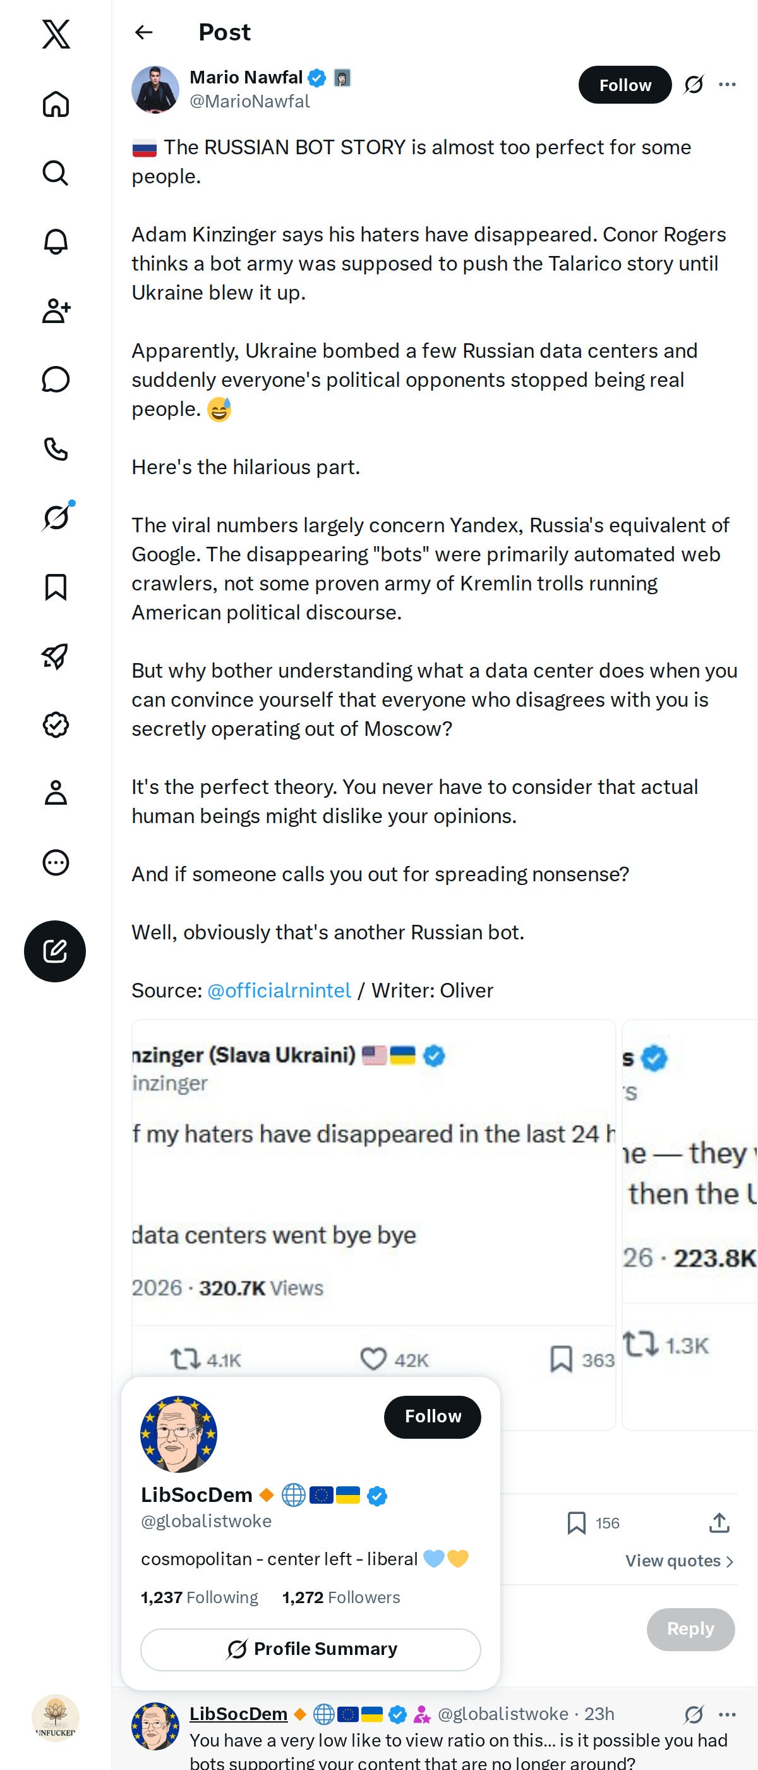Expand View quotes link
The height and width of the screenshot is (1770, 758).
click(x=680, y=1560)
